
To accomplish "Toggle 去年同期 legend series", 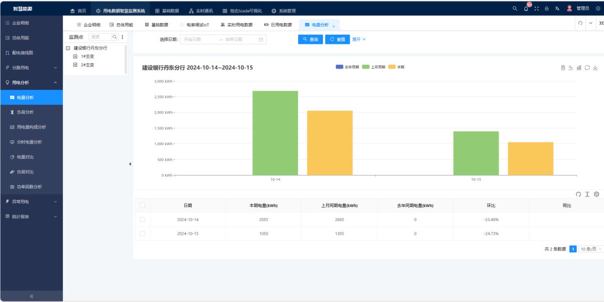I will coord(348,67).
